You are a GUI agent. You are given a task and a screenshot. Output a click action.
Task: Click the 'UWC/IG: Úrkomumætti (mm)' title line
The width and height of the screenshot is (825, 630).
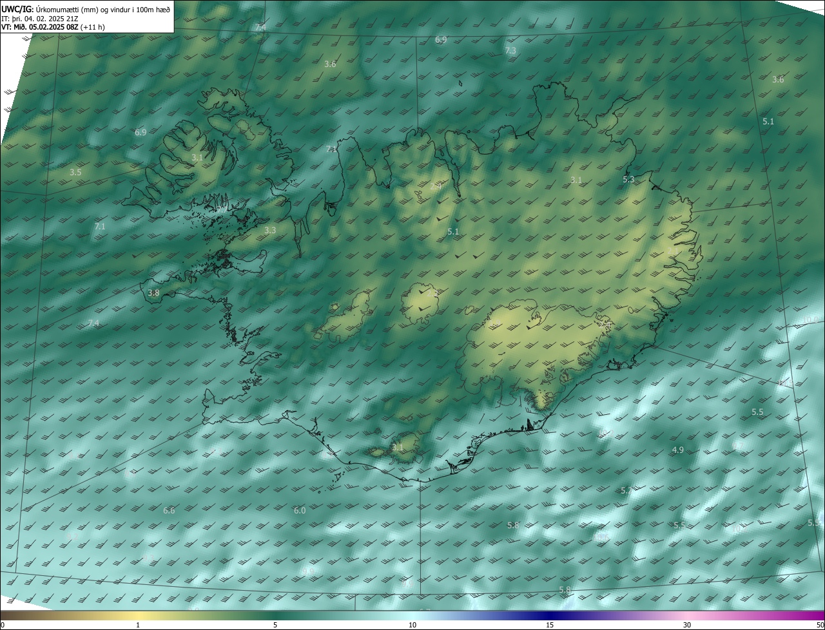pyautogui.click(x=86, y=8)
